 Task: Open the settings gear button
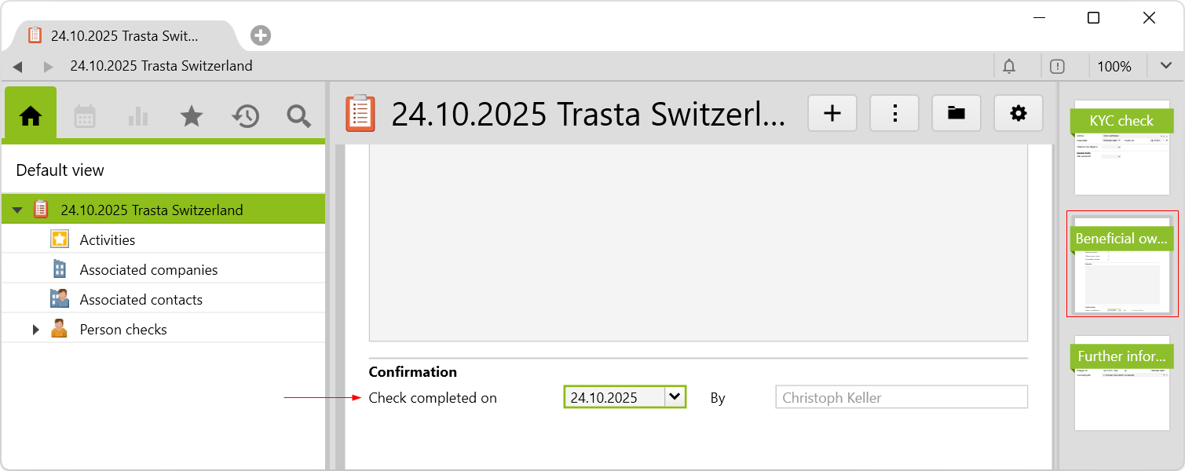coord(1019,113)
